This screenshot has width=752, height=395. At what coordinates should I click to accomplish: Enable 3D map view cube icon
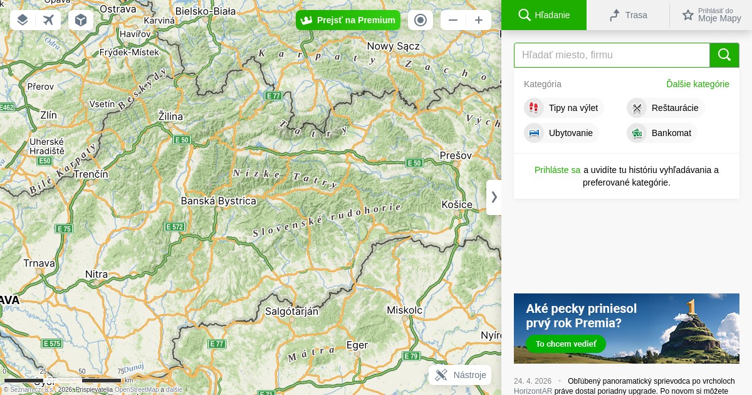(x=81, y=20)
